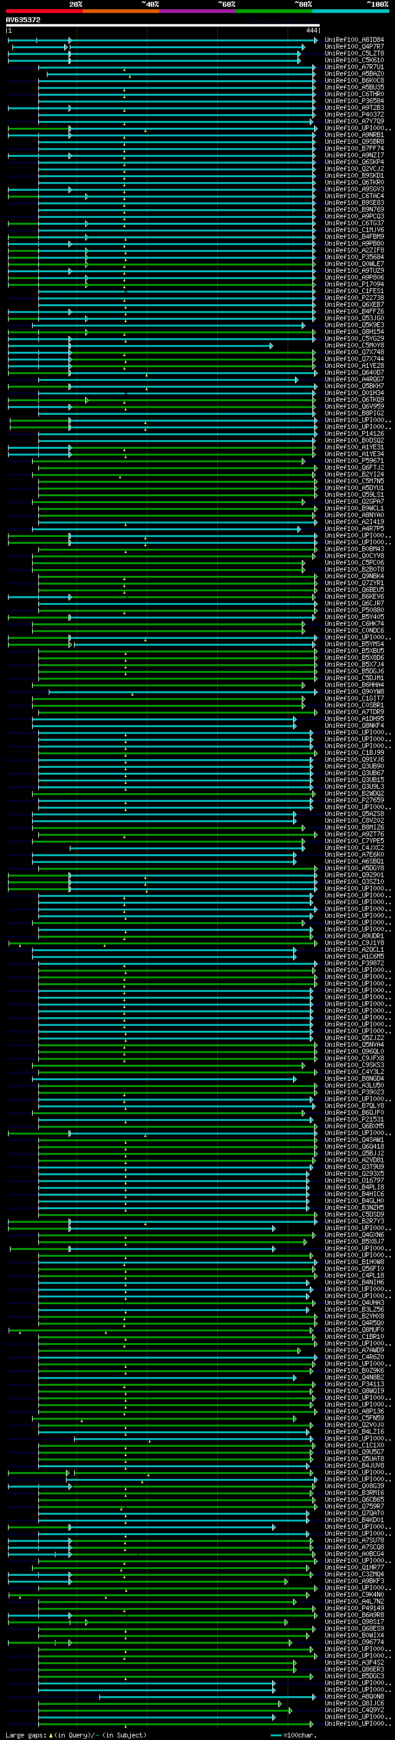Open hit UniRef100_P36584
Screen dimensions: 395x1740
point(354,101)
